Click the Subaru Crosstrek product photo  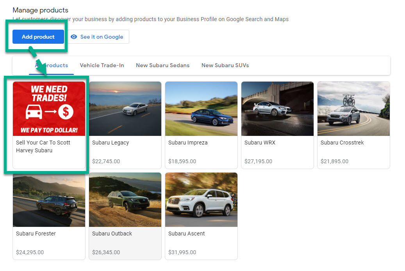[x=353, y=109]
